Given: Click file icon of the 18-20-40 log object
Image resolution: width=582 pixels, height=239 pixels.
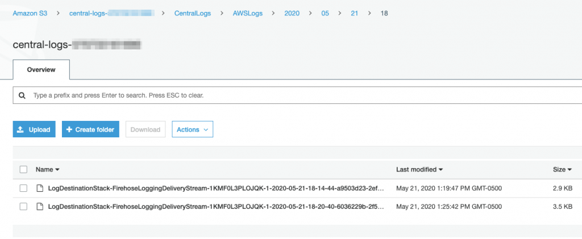Looking at the screenshot, I should point(40,206).
